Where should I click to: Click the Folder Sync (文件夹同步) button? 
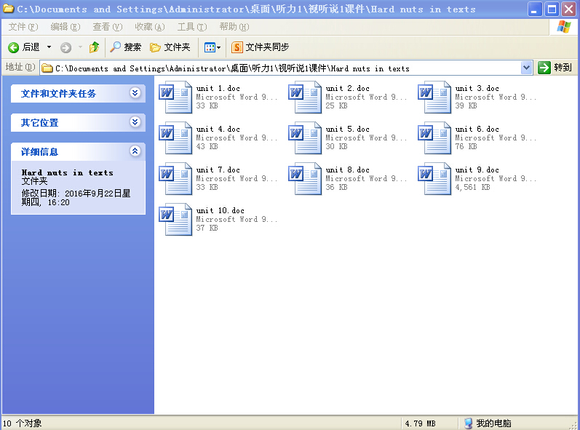point(260,47)
